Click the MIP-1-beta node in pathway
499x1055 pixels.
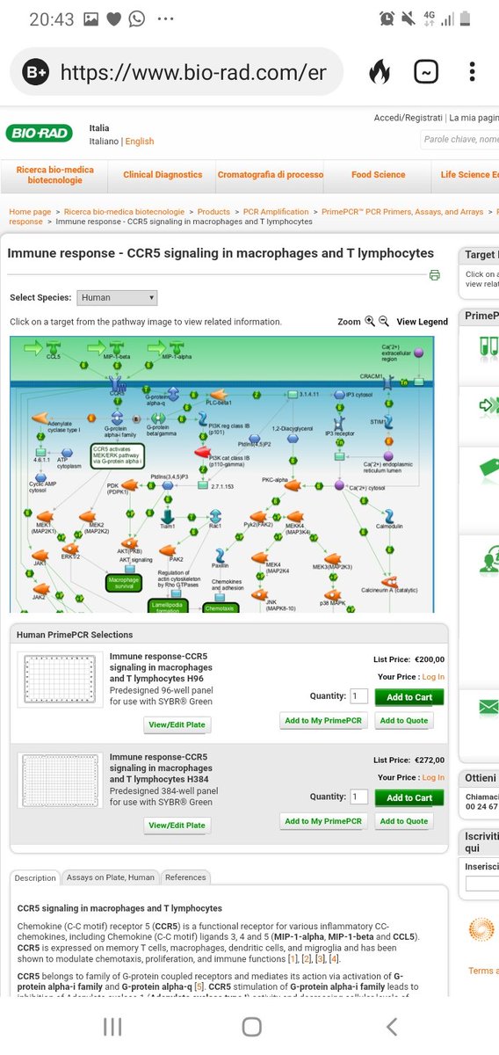(x=119, y=350)
